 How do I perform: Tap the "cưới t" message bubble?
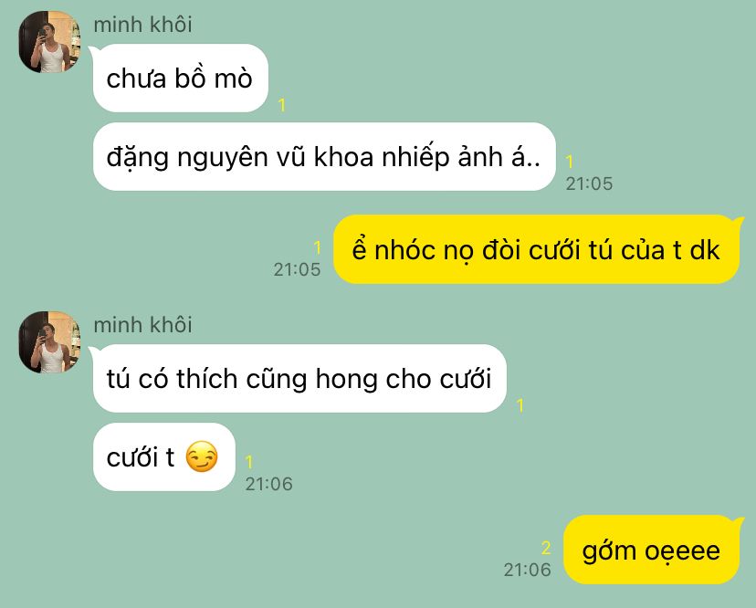click(164, 457)
